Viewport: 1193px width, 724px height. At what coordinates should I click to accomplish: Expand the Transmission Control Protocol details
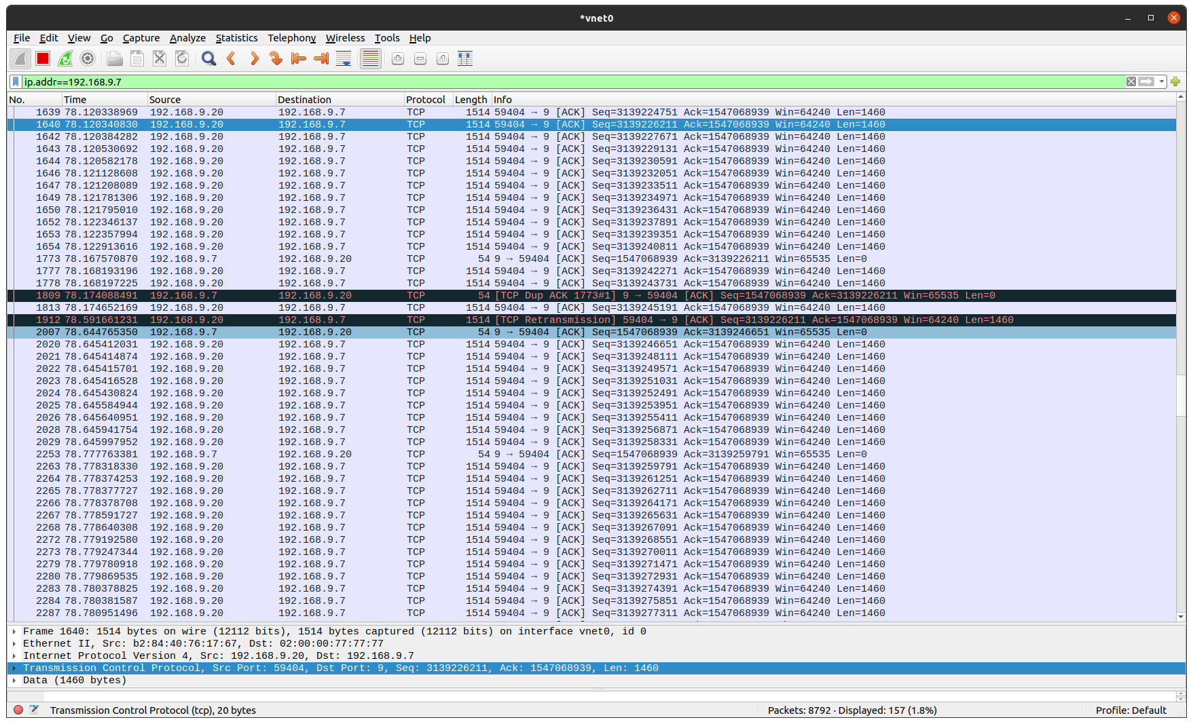(14, 668)
